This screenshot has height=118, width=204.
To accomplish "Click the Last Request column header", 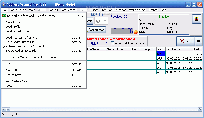I will point(179,49).
